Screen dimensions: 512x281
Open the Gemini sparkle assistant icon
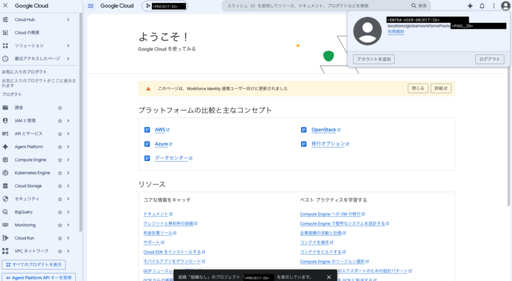[470, 6]
